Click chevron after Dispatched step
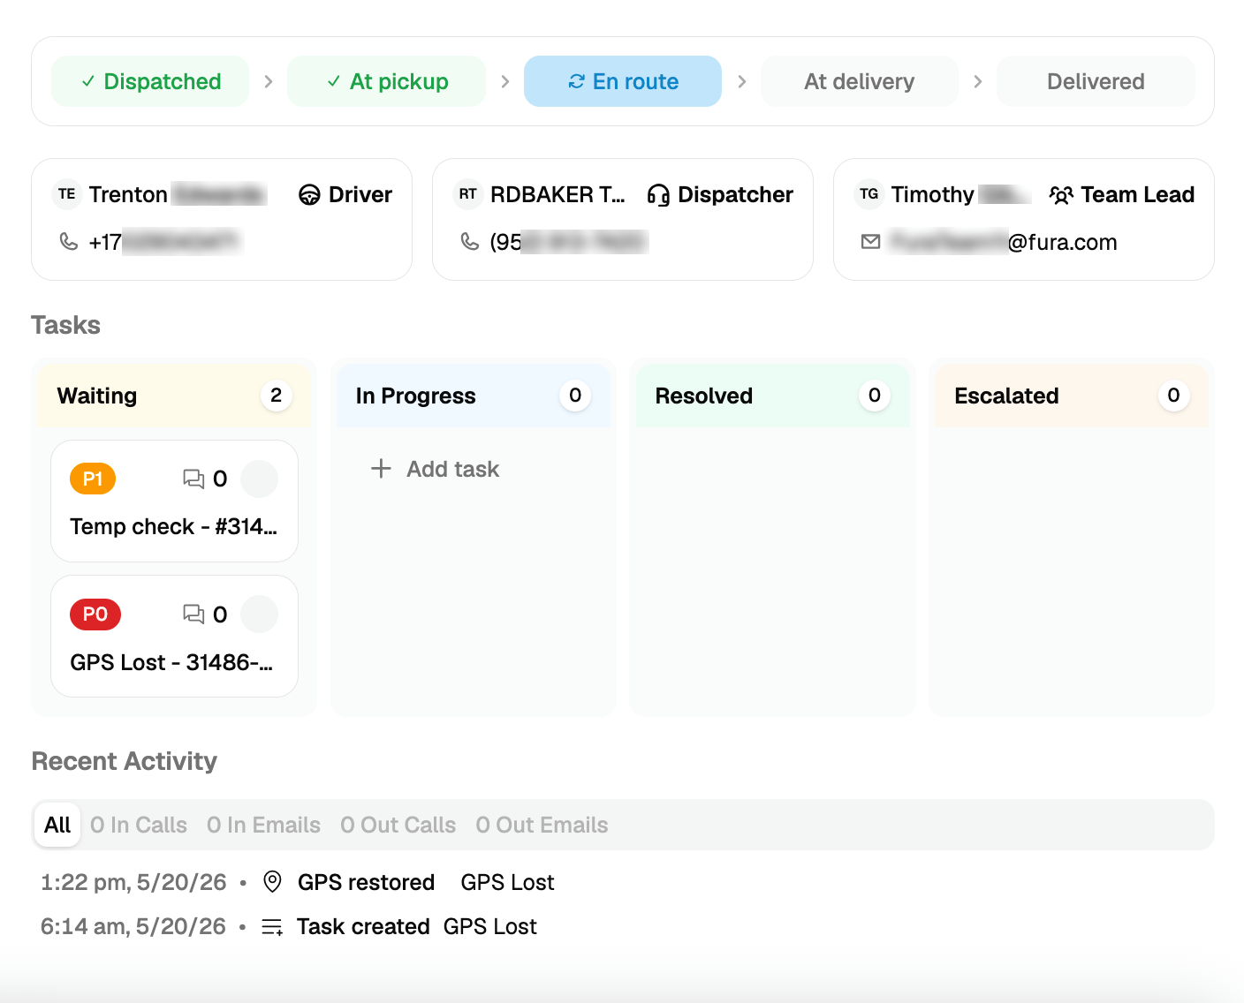Screen dimensions: 1244x1003 point(269,81)
